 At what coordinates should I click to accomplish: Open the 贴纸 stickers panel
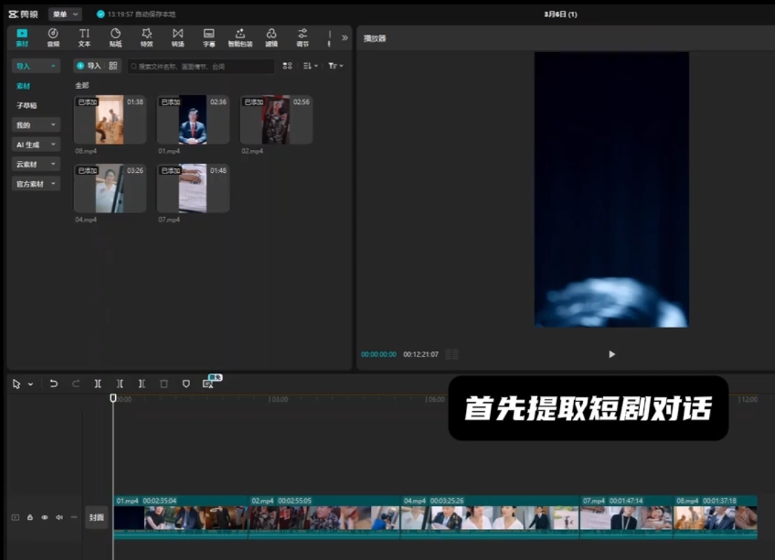[x=115, y=37]
